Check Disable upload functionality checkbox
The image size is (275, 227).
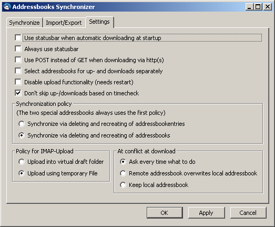(x=18, y=82)
